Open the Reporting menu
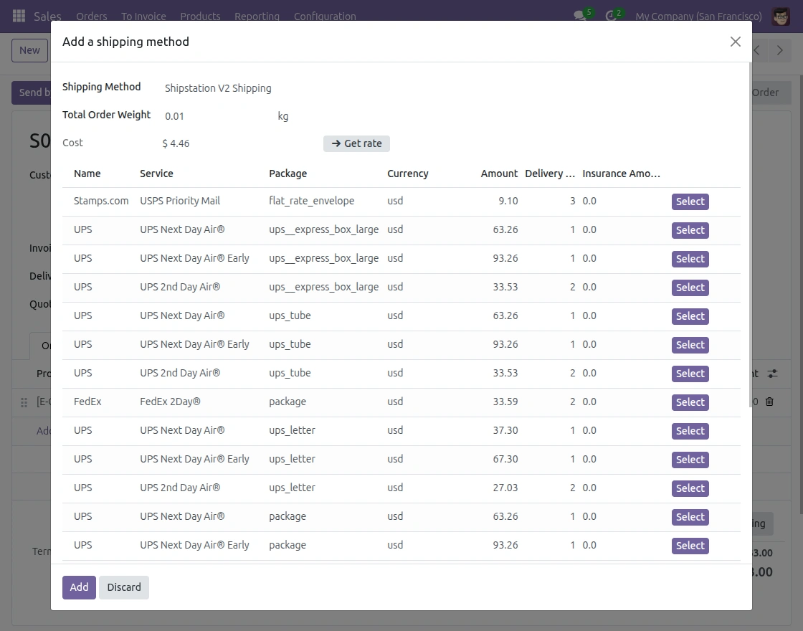This screenshot has height=631, width=803. tap(257, 16)
